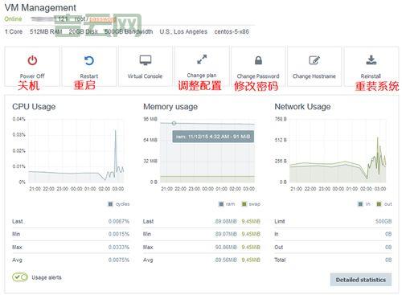Viewport: 402px width, 295px height.
Task: Click the Change Hostname edit icon
Action: (314, 60)
